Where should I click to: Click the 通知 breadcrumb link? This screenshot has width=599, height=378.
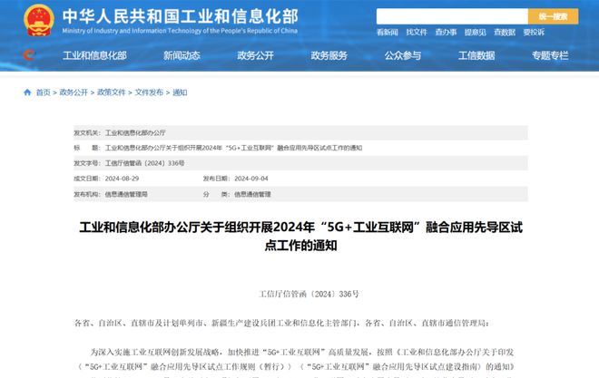180,92
